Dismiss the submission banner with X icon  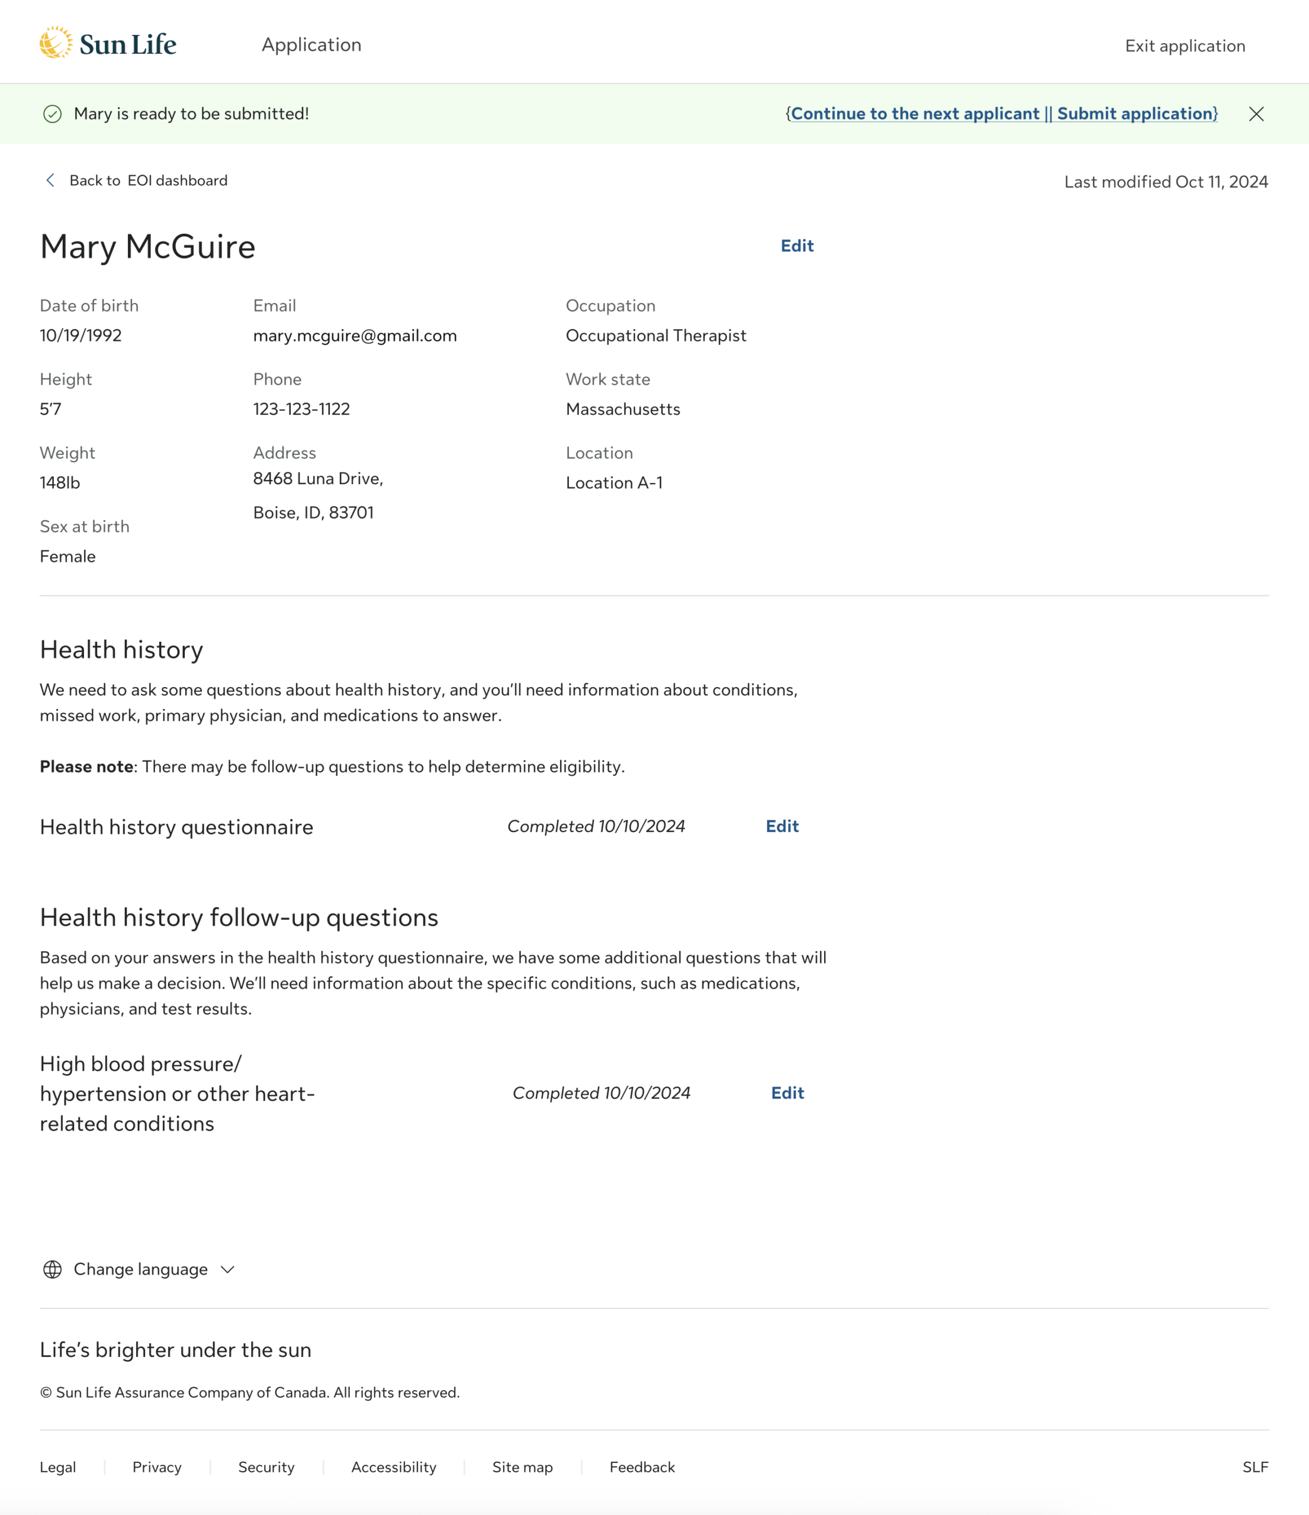1256,114
